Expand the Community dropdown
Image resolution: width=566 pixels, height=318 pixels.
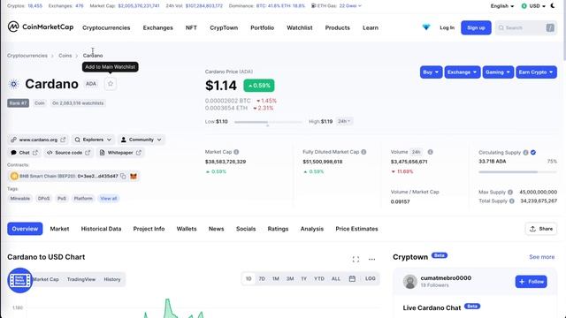(141, 140)
